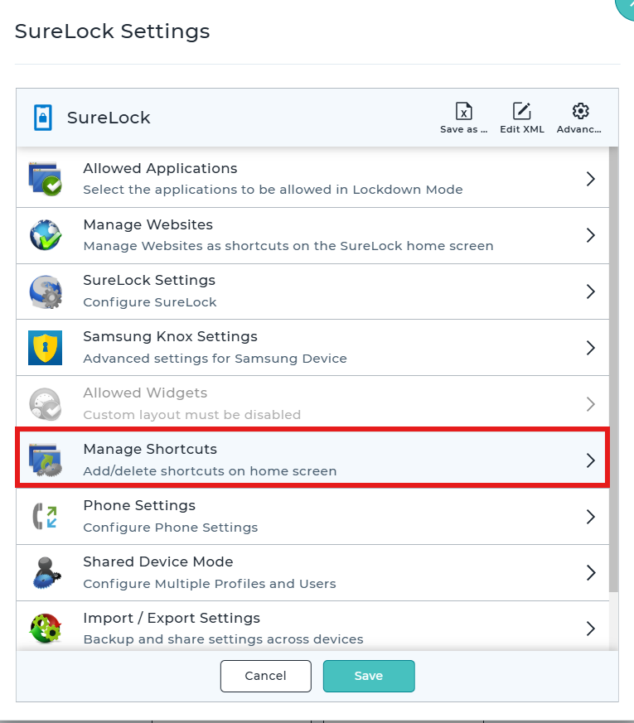Click the Shared Device Mode user icon
This screenshot has height=723, width=634.
tap(46, 572)
